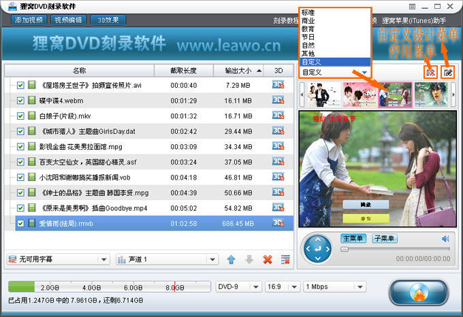Click the navigation pad center enter button

coord(318,249)
